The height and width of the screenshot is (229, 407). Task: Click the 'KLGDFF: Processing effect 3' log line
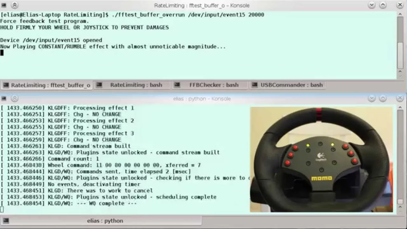point(67,133)
